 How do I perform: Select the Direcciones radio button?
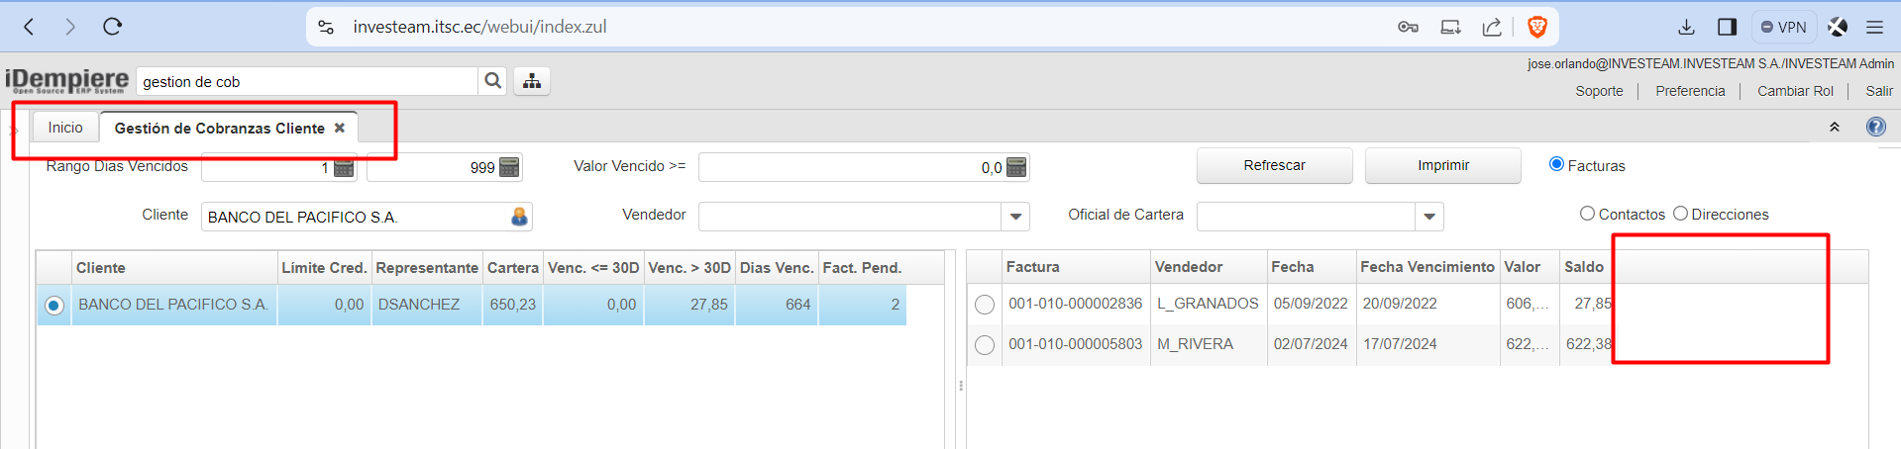1680,214
